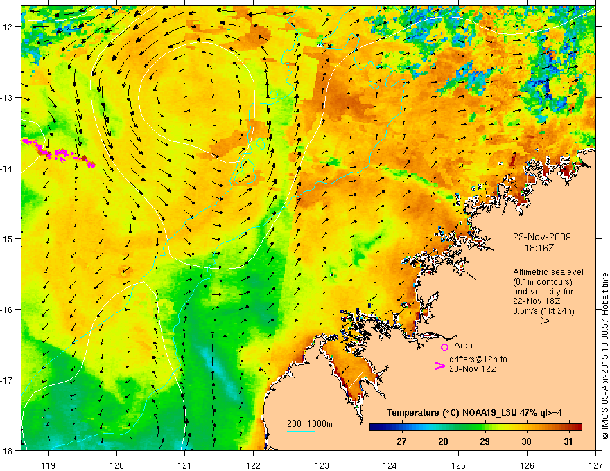Click the IMOS copyright timestamp text

point(604,356)
